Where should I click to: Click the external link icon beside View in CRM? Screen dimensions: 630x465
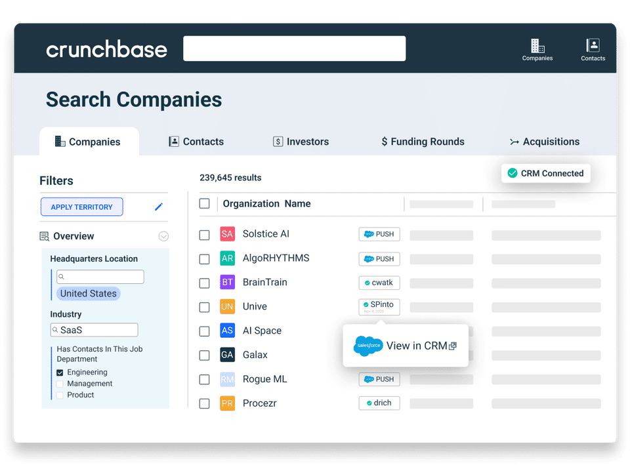point(453,346)
